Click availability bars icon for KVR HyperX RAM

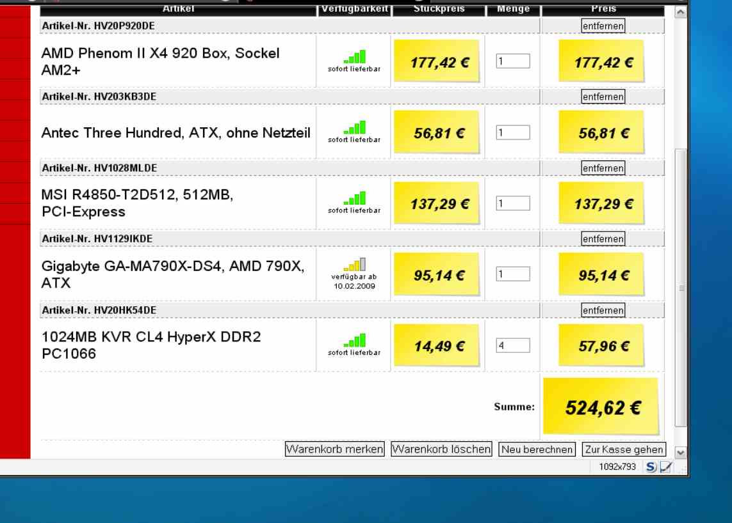pyautogui.click(x=355, y=341)
